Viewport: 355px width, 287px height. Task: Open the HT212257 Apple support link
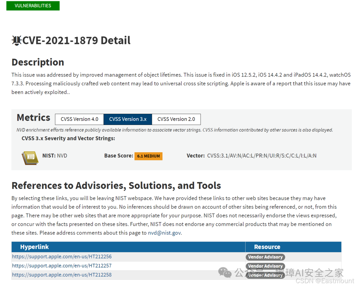[x=62, y=266]
